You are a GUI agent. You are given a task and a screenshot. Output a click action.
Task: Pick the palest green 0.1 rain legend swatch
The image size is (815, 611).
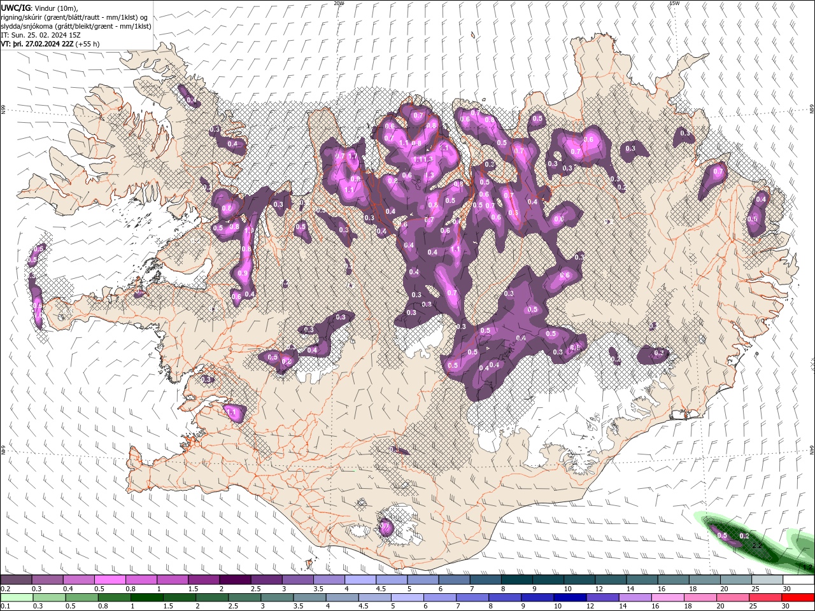tap(17, 598)
